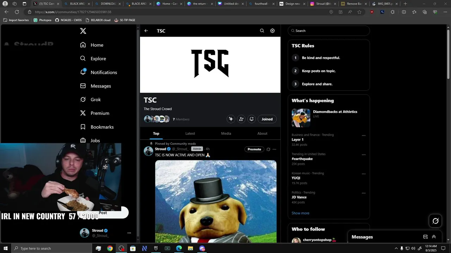Open Stroud's avatar on the pinned post
The height and width of the screenshot is (253, 451).
pyautogui.click(x=148, y=151)
